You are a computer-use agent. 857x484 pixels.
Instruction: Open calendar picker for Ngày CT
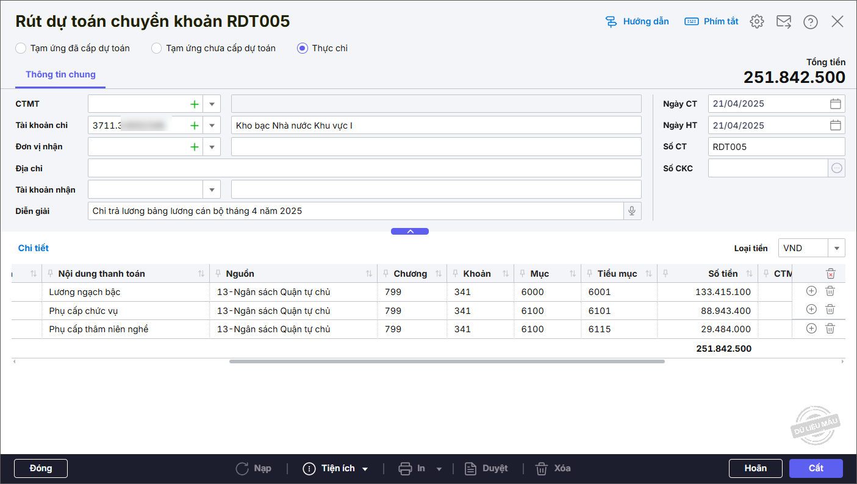[836, 104]
